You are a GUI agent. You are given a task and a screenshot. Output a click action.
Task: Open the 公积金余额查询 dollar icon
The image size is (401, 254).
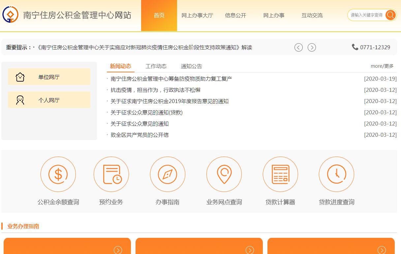pyautogui.click(x=58, y=174)
